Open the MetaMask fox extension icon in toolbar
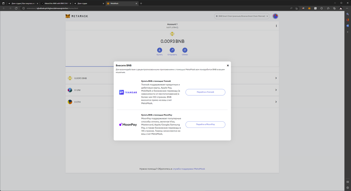Screen dimensions: 351x191 click(x=309, y=8)
